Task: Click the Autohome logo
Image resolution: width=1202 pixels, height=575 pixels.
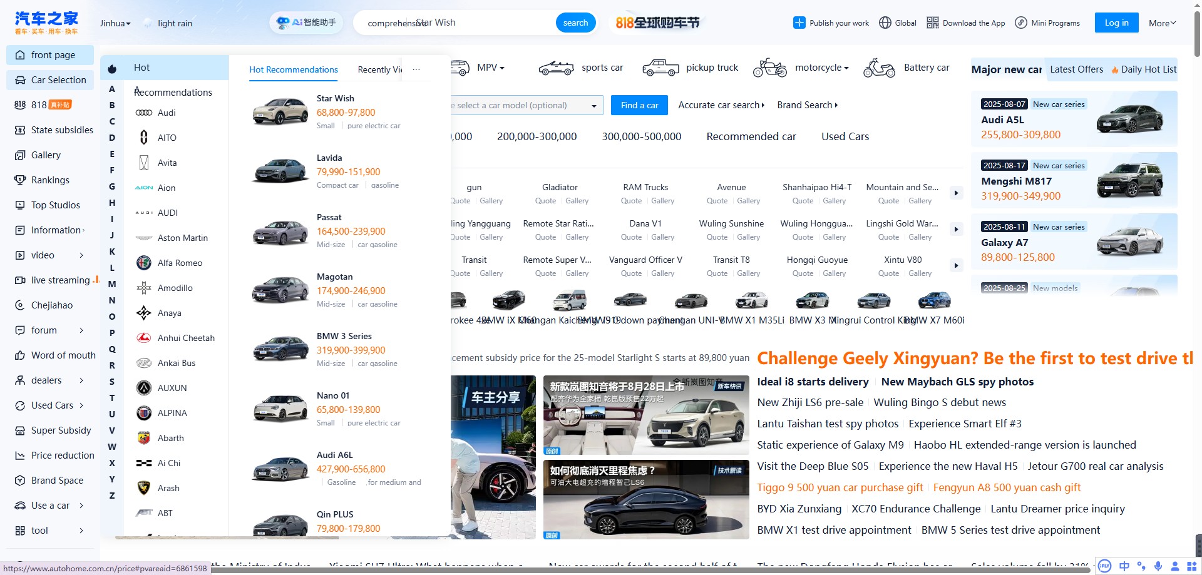Action: pos(46,23)
